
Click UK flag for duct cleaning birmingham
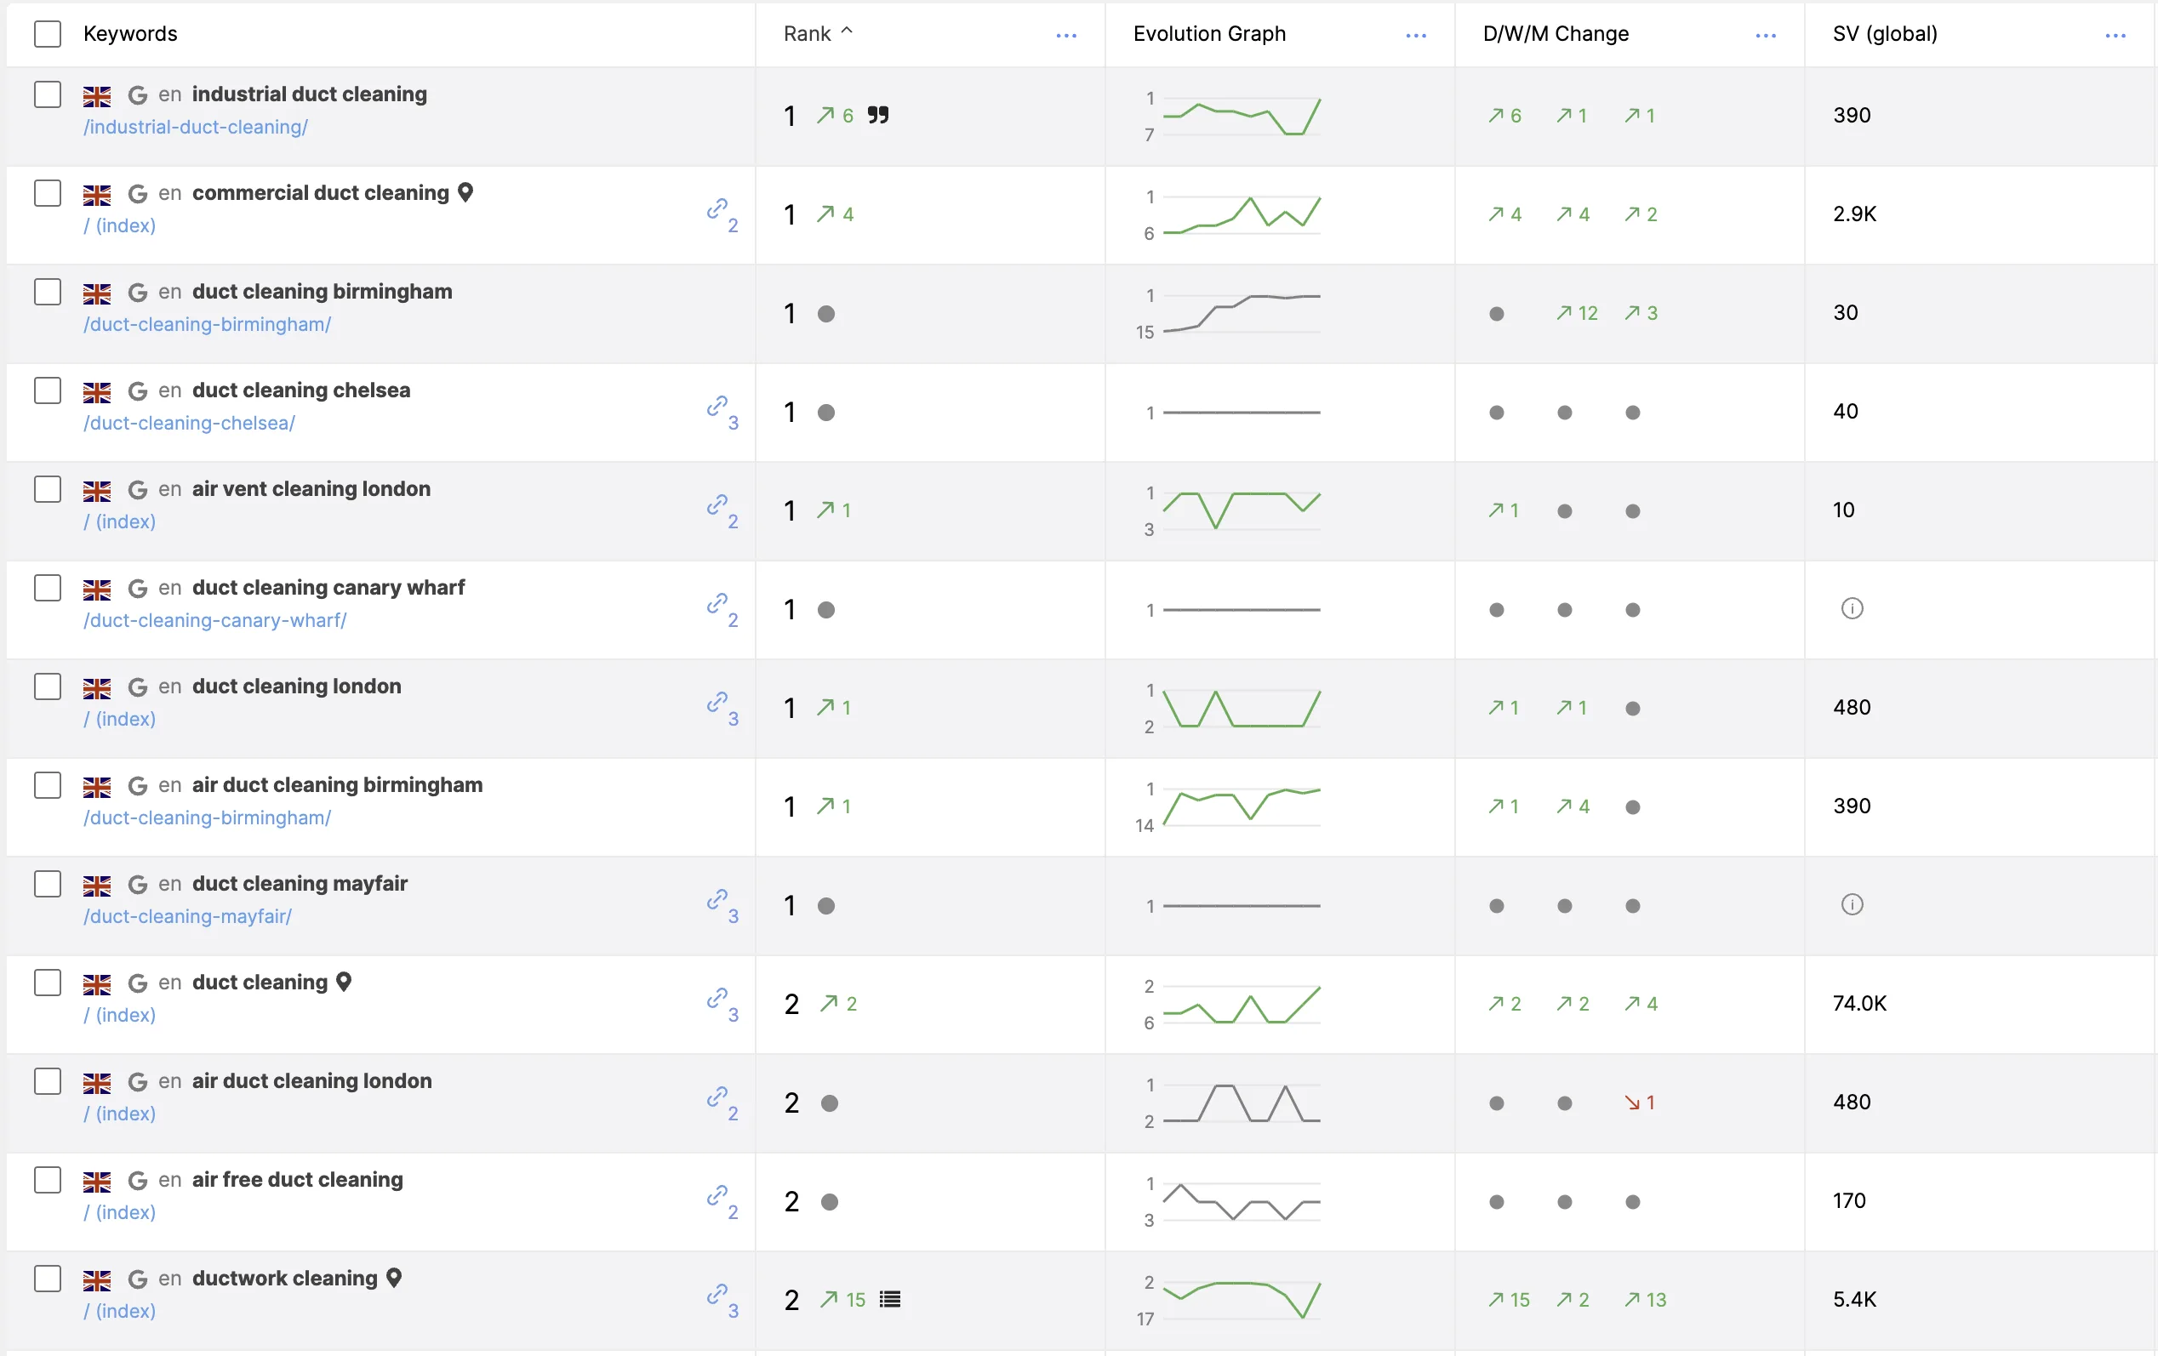tap(97, 293)
